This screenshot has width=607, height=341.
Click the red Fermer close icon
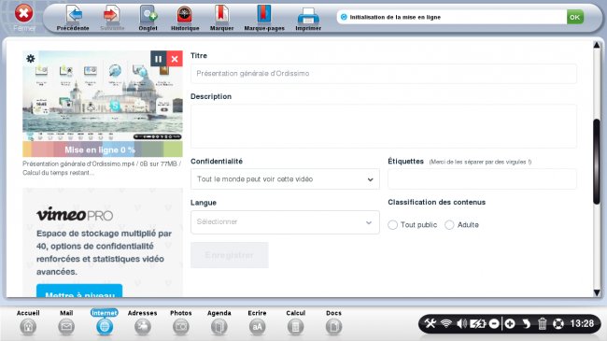tap(24, 14)
